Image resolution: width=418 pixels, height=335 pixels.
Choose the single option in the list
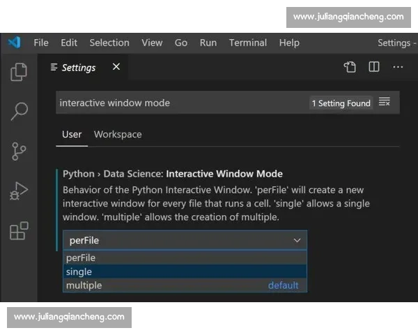185,271
